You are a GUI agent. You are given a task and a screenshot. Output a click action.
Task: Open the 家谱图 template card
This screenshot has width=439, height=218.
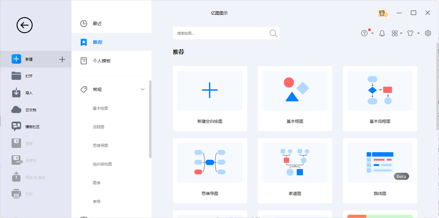[x=295, y=171]
